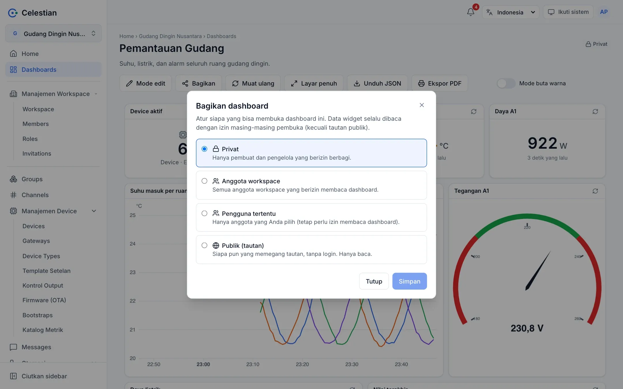
Task: Click the Muat ulang button
Action: (x=253, y=83)
